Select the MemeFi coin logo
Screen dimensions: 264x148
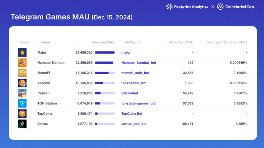(x=22, y=73)
